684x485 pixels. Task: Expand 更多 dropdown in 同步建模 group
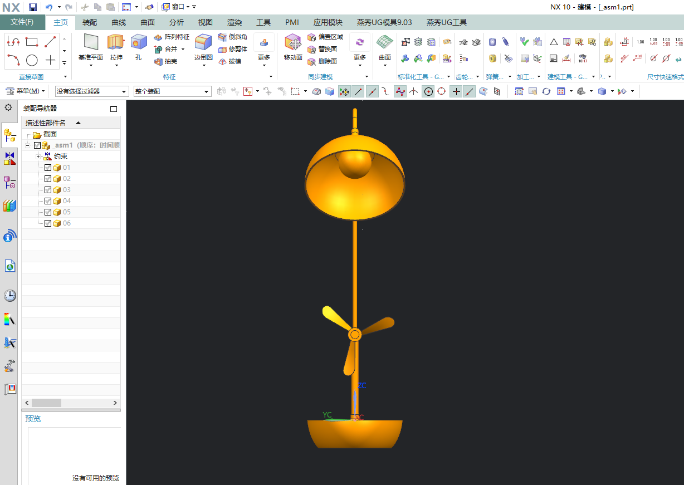pos(360,65)
